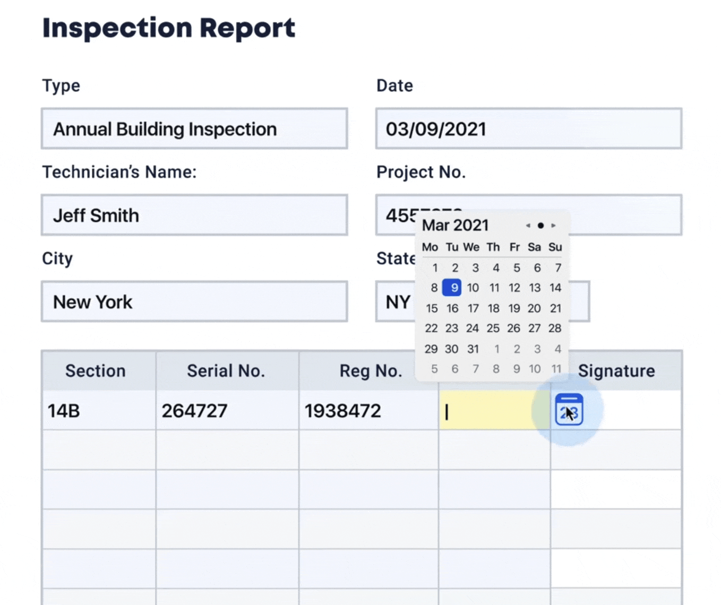Click the today dot in the calendar header
Image resolution: width=721 pixels, height=605 pixels.
click(x=540, y=226)
